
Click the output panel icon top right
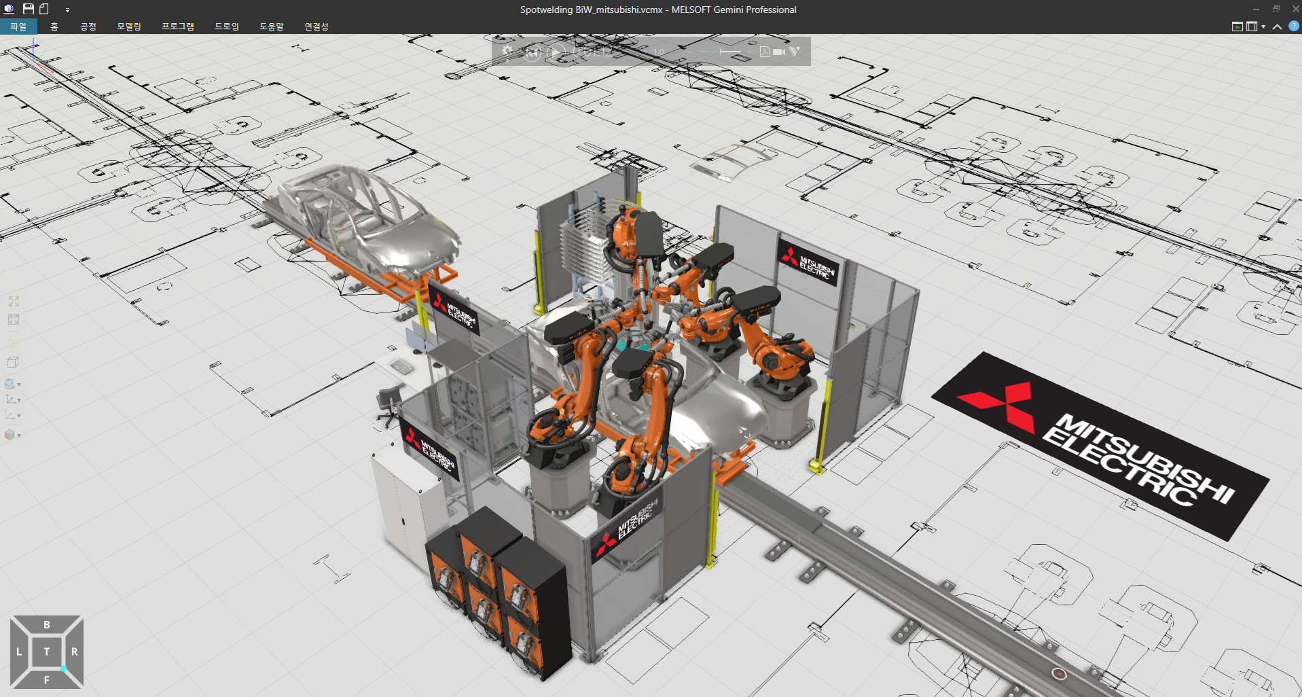[x=1237, y=26]
